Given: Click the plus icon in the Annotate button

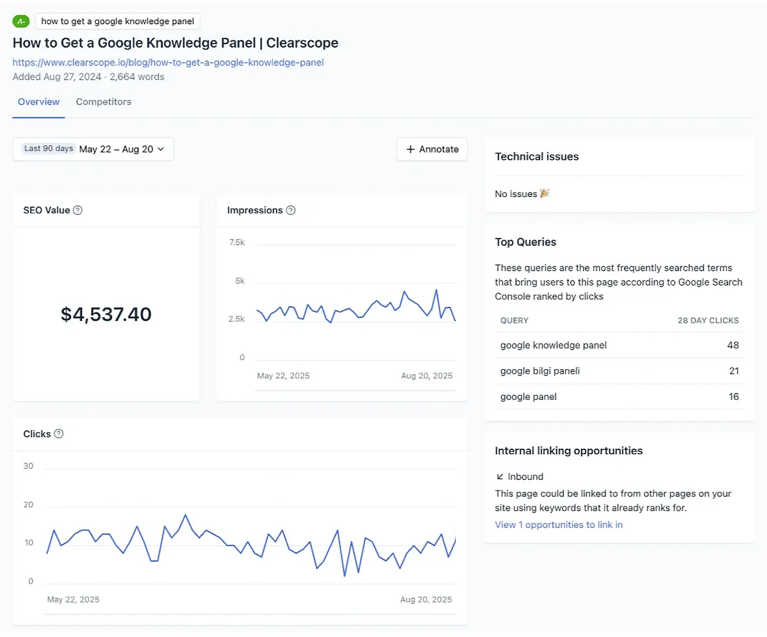Looking at the screenshot, I should 410,149.
